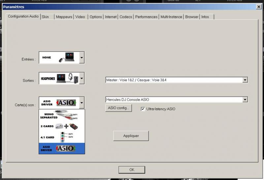The height and width of the screenshot is (180, 264).
Task: Confirm settings with the OK button
Action: (x=132, y=170)
